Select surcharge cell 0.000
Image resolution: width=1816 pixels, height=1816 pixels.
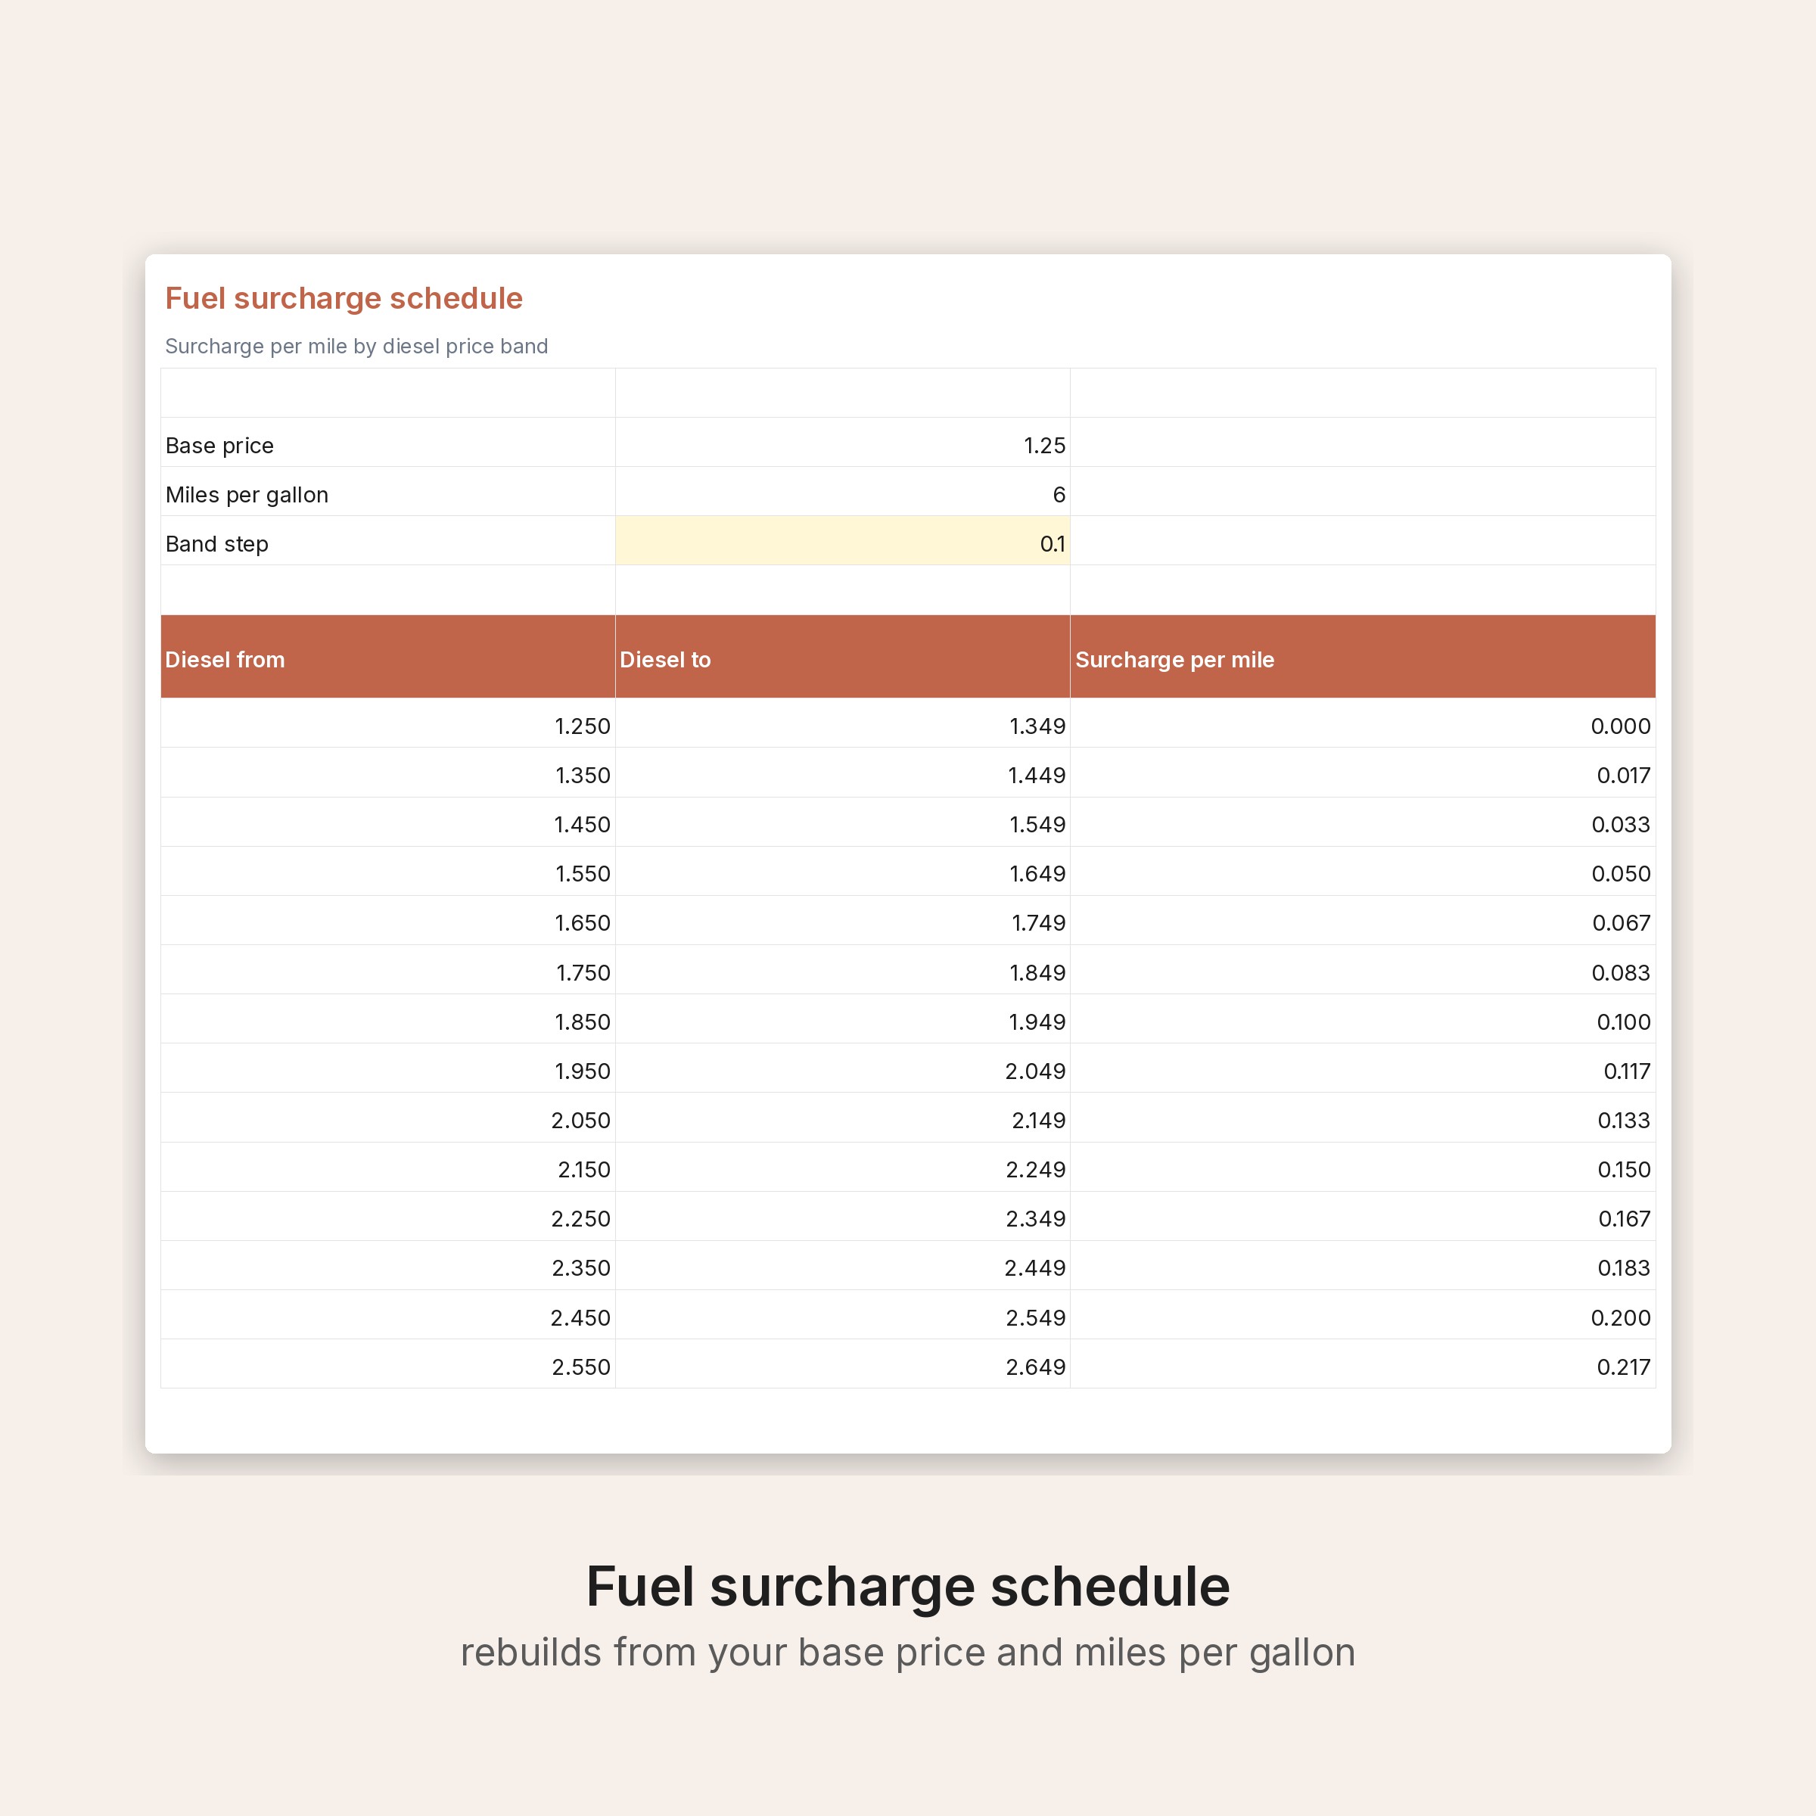[1363, 723]
